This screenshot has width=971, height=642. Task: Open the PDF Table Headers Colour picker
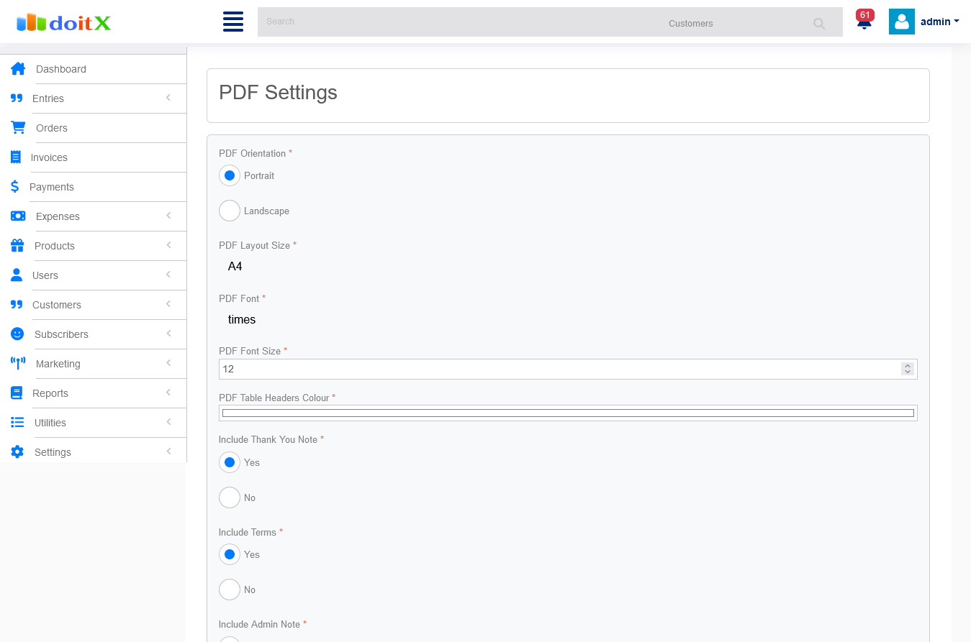click(x=567, y=413)
